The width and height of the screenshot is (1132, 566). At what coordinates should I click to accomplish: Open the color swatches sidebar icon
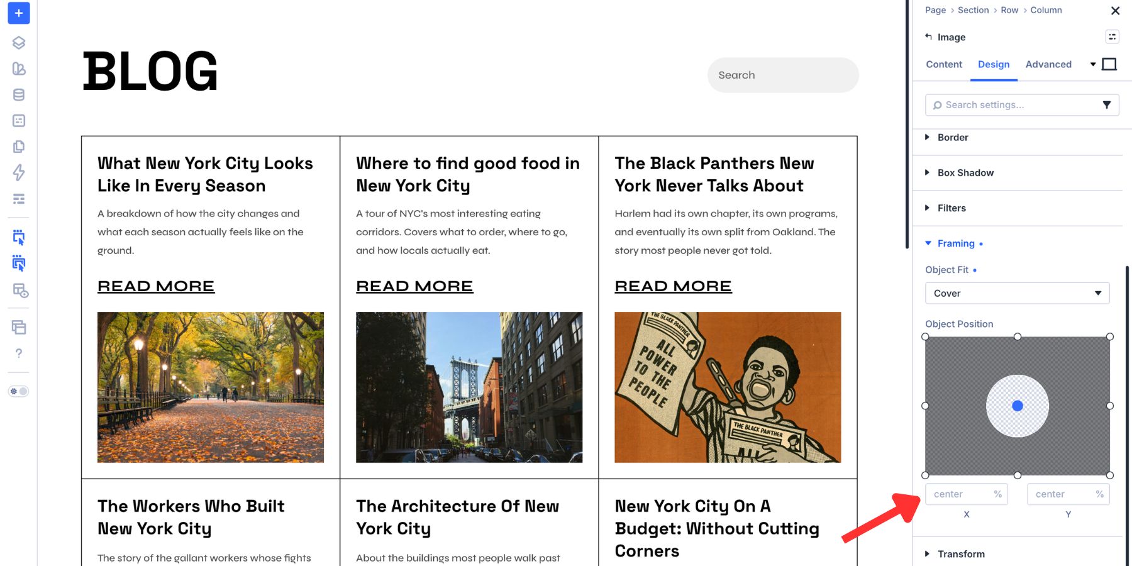19,69
